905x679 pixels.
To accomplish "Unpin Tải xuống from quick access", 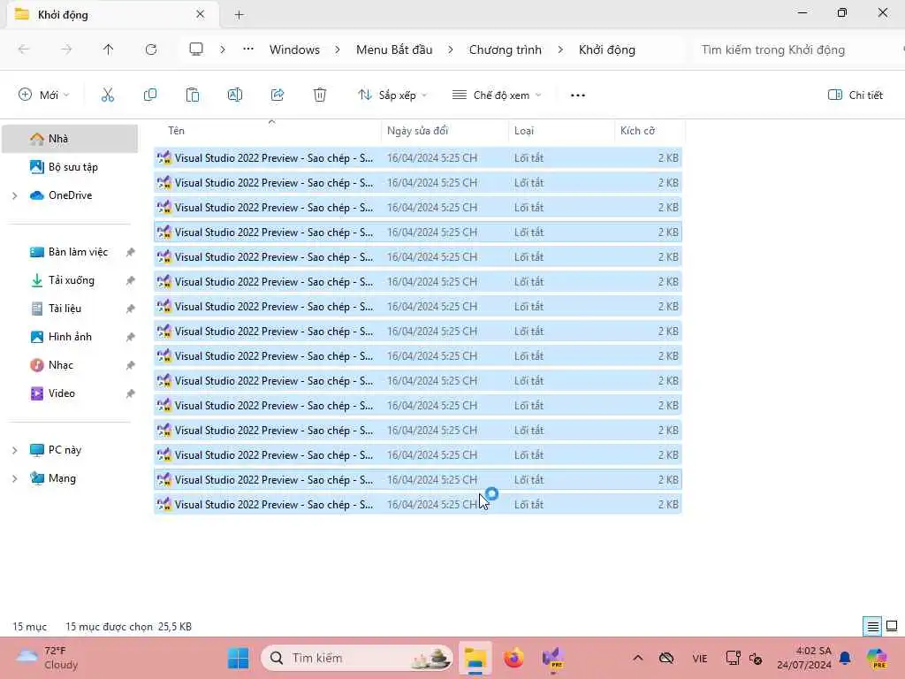I will coord(131,280).
